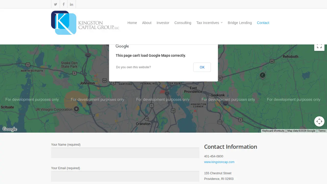
Task: Open the Facebook social icon
Action: [64, 4]
